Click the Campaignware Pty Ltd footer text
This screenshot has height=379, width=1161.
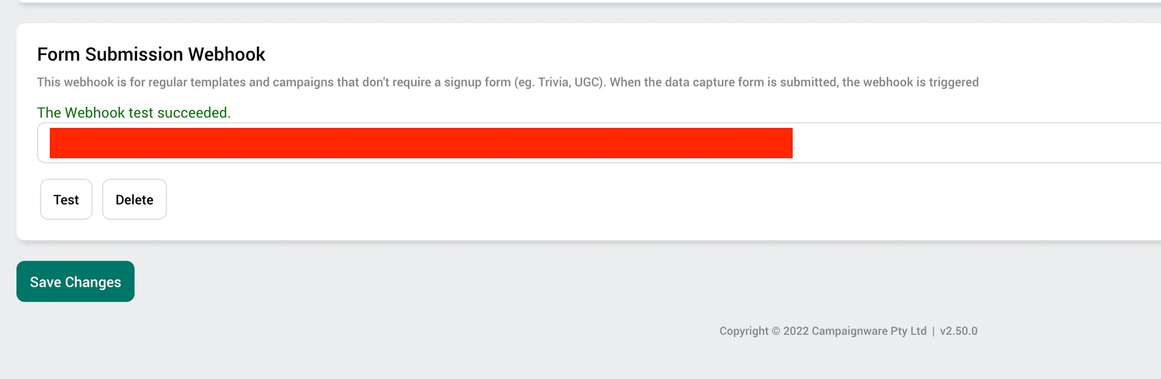click(x=869, y=331)
